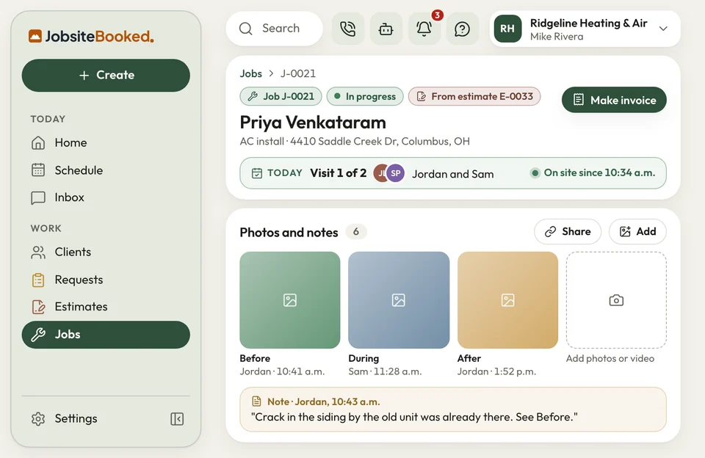Click the Job J-0021 tag
The width and height of the screenshot is (705, 458).
[x=281, y=96]
